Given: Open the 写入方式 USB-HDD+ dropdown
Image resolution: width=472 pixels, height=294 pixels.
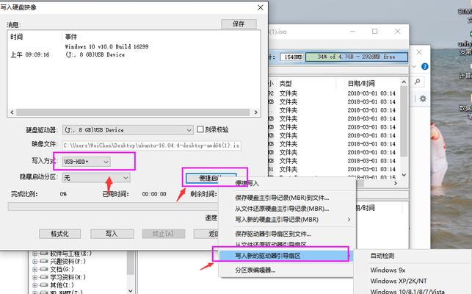Looking at the screenshot, I should click(x=86, y=162).
